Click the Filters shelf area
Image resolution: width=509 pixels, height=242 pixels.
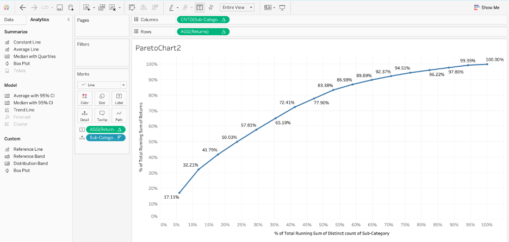[x=102, y=53]
